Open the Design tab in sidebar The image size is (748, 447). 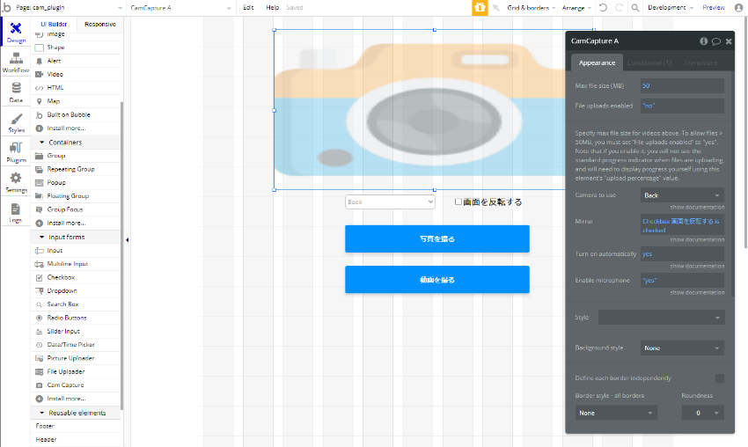click(16, 32)
